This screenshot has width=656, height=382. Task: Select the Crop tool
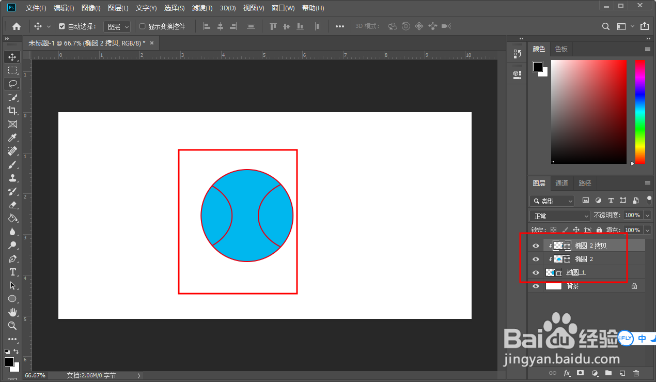(12, 111)
